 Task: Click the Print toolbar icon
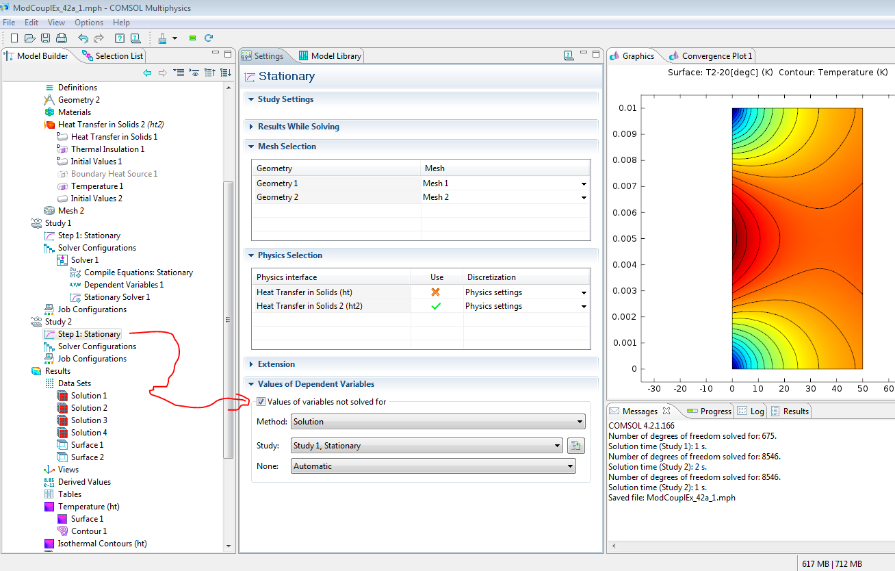point(61,38)
